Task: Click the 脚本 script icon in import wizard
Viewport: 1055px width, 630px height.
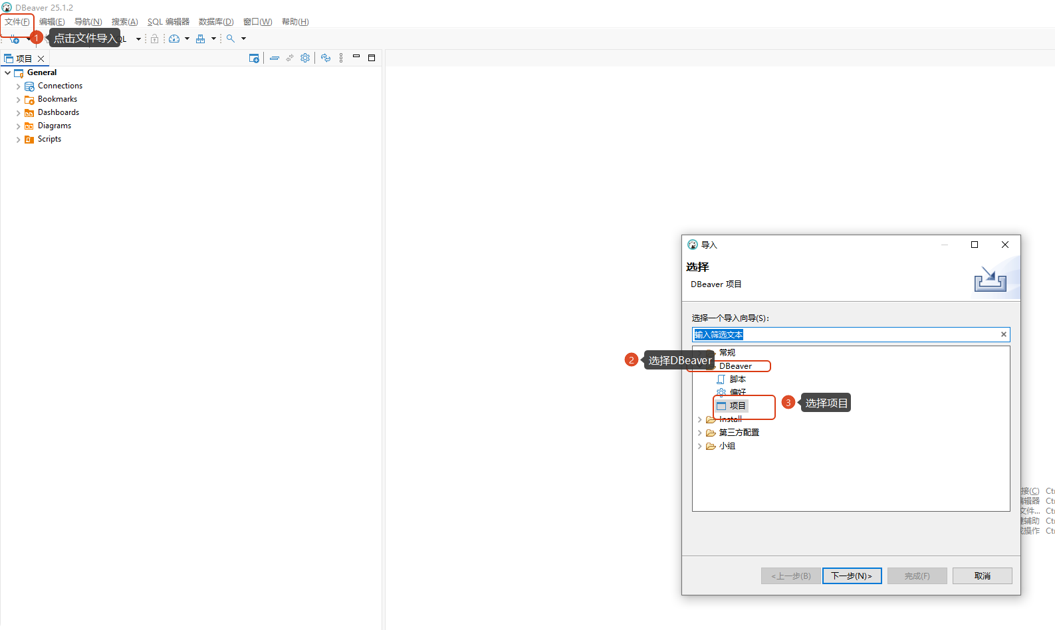Action: [721, 379]
